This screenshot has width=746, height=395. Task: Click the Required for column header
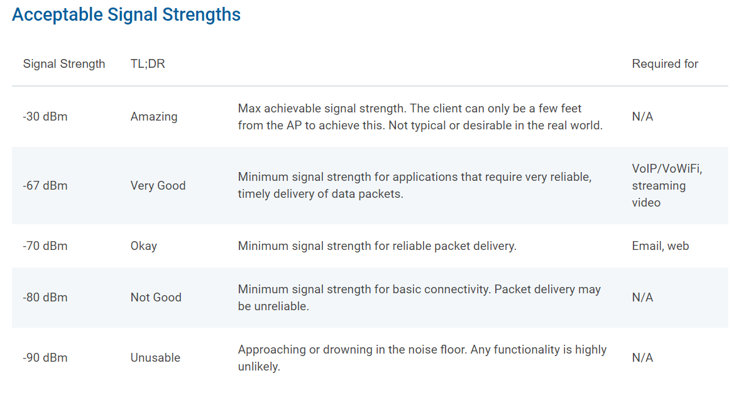[665, 63]
